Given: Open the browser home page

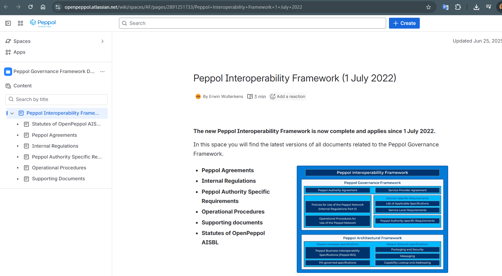Looking at the screenshot, I should pyautogui.click(x=43, y=7).
